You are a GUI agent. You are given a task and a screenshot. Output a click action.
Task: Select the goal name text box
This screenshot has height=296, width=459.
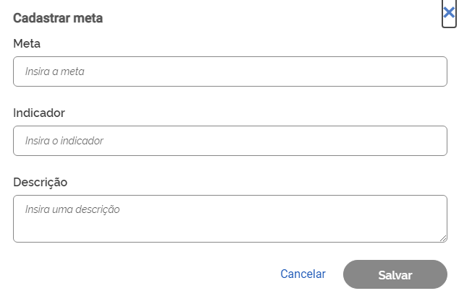click(230, 71)
